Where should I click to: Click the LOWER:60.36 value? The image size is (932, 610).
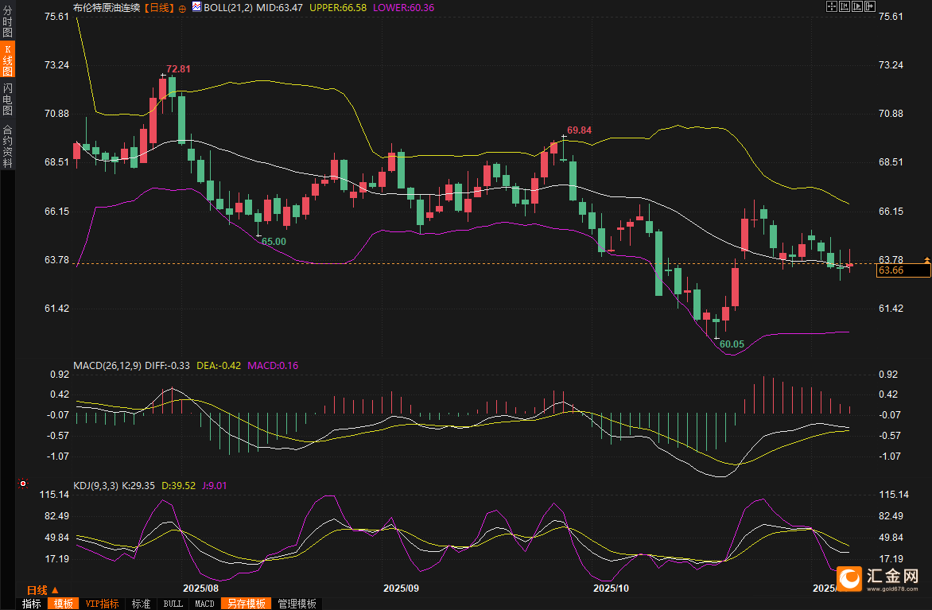tap(404, 8)
